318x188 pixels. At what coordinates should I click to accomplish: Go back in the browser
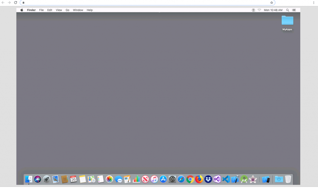pos(3,2)
